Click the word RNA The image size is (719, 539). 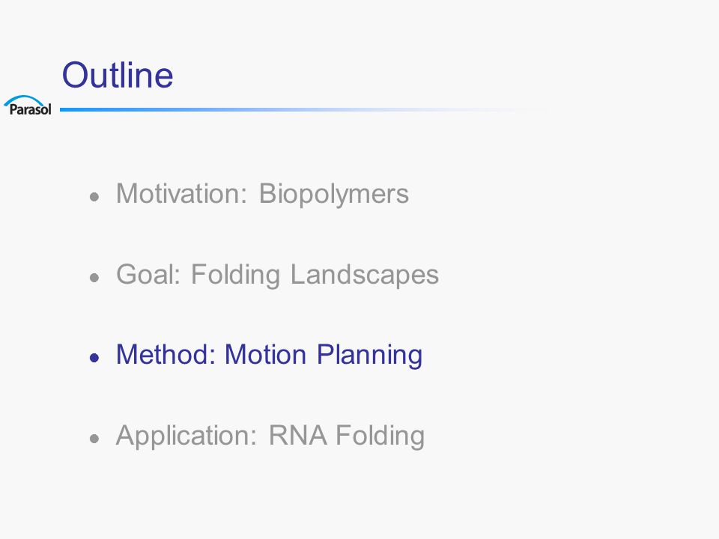[298, 436]
